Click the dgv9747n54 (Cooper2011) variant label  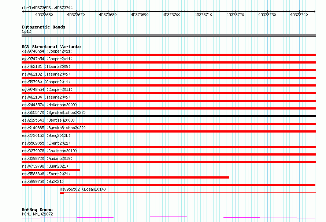point(47,59)
